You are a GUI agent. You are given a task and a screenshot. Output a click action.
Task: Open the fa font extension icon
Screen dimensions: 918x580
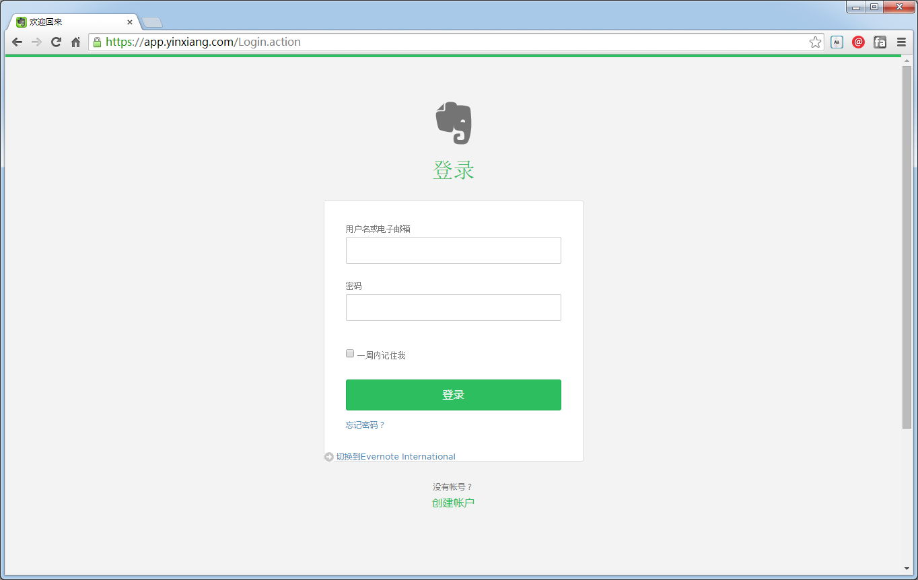tap(880, 42)
